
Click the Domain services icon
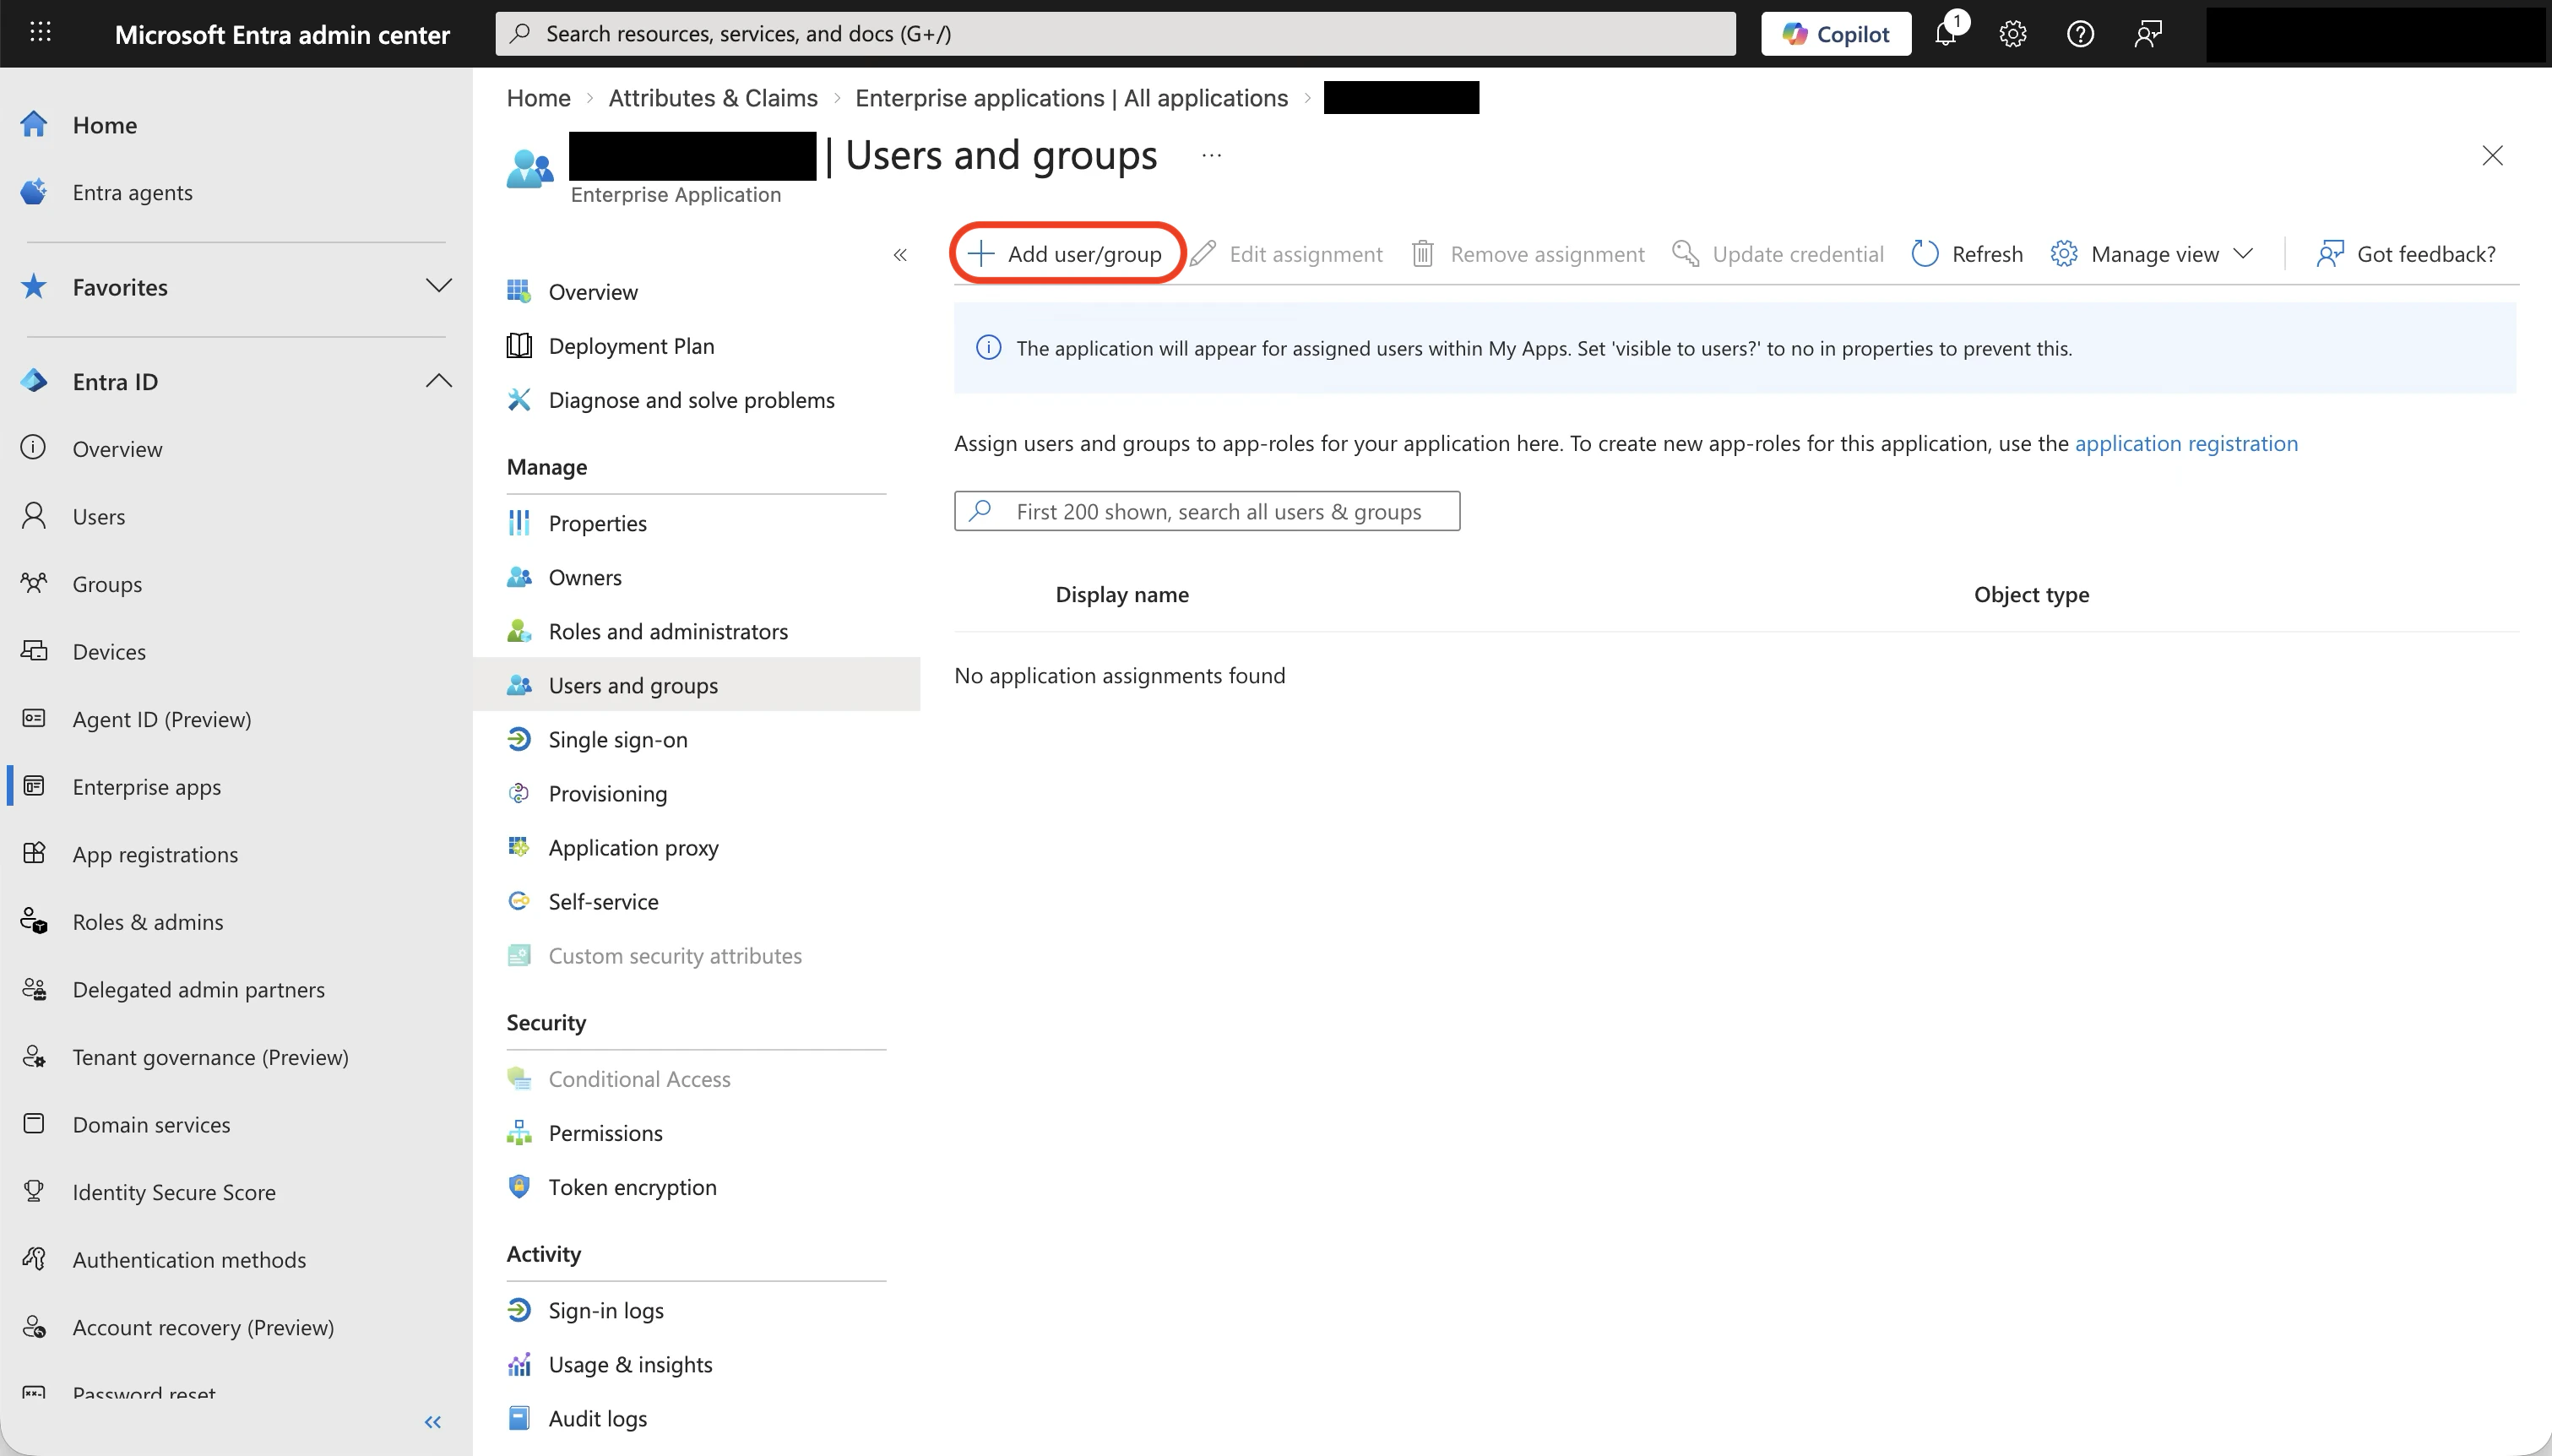click(x=34, y=1124)
